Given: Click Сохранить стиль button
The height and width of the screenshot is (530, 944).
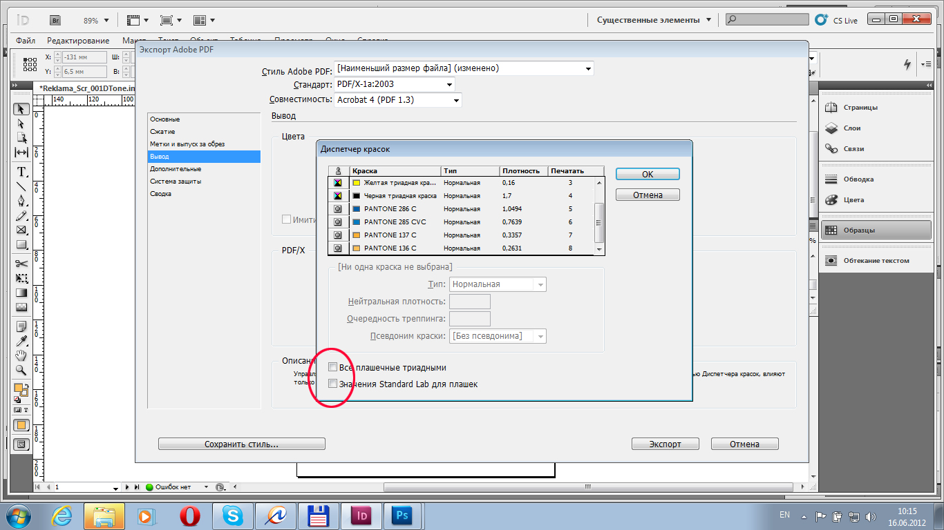Looking at the screenshot, I should click(x=241, y=444).
